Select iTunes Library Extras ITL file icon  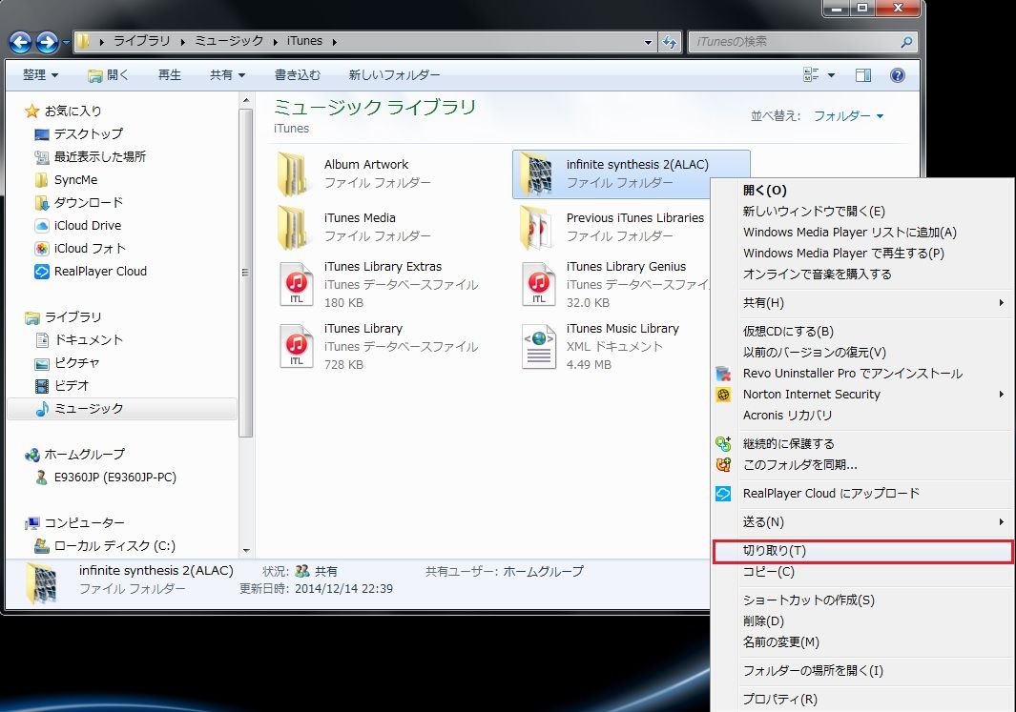click(x=297, y=284)
